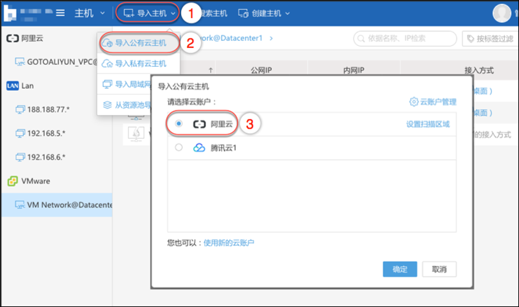Screen dimensions: 519x307
Task: Choose 从资源池导入 menu entry
Action: point(125,105)
